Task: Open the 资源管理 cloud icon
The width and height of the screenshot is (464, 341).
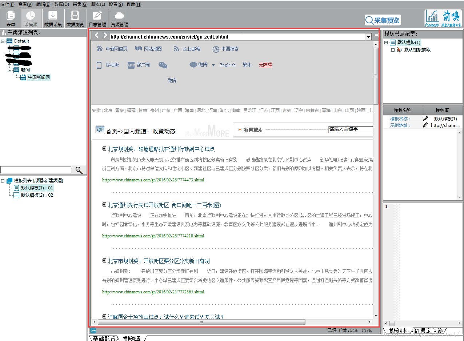Action: click(x=120, y=18)
